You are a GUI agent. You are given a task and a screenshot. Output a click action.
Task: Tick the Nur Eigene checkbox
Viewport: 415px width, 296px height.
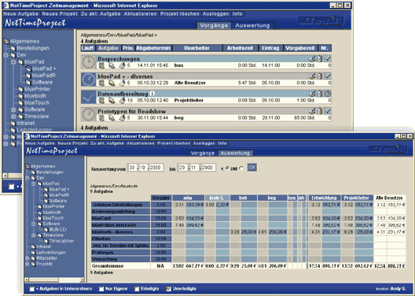click(x=101, y=289)
